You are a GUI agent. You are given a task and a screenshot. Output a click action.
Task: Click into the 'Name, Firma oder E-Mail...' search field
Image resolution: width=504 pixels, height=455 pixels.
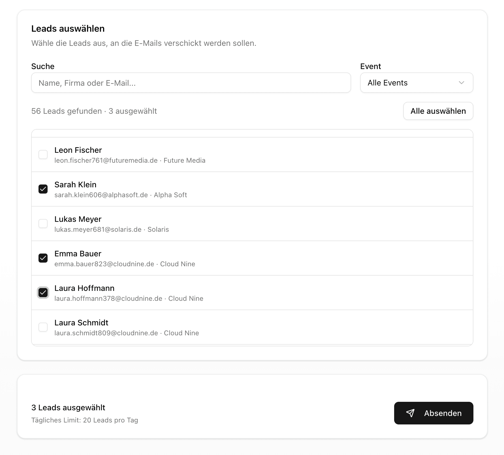[191, 83]
